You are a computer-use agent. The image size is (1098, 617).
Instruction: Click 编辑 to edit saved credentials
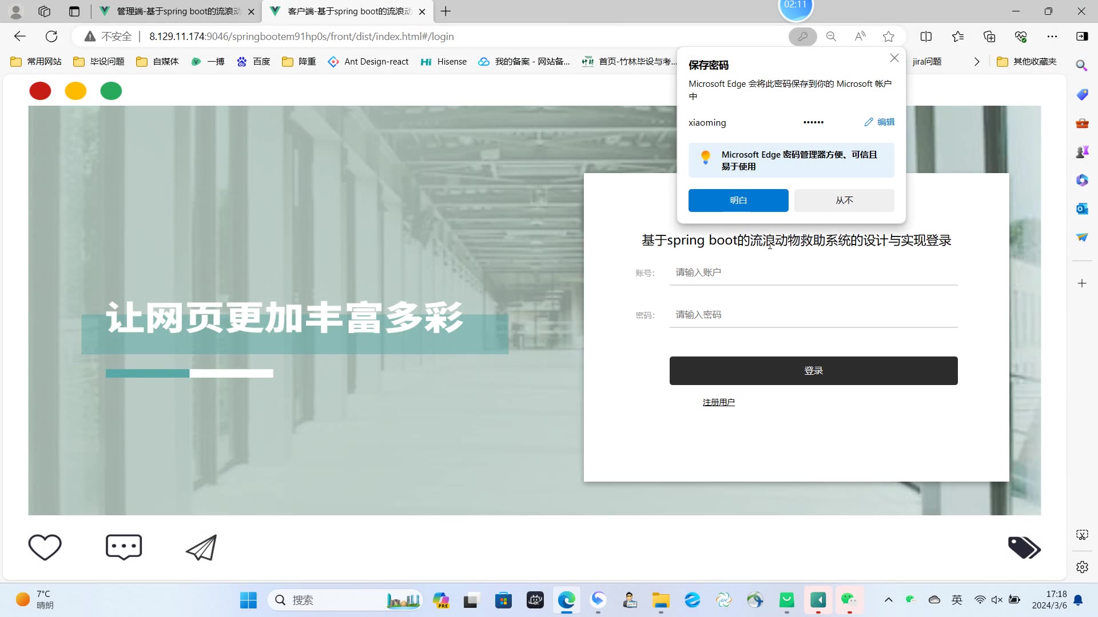pyautogui.click(x=880, y=122)
